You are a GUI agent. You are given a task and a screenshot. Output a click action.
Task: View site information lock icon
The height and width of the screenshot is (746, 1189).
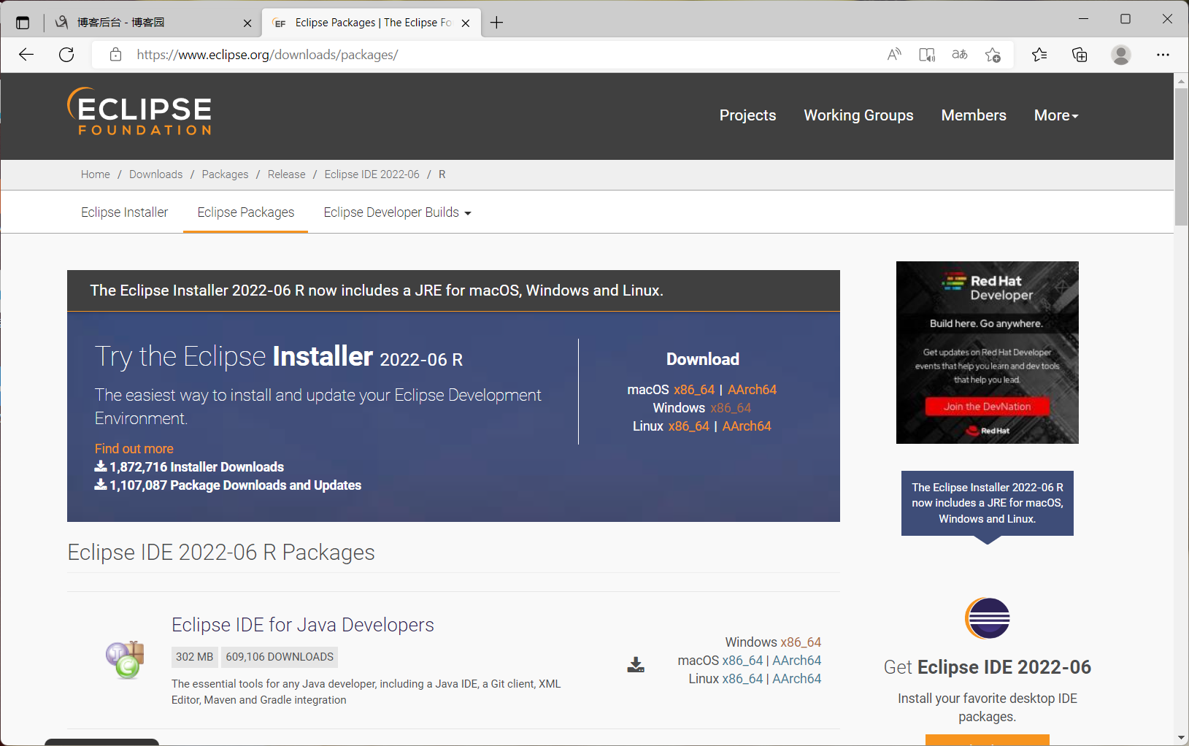[x=115, y=55]
